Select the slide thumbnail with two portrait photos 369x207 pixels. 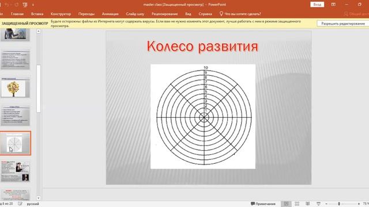pos(16,171)
